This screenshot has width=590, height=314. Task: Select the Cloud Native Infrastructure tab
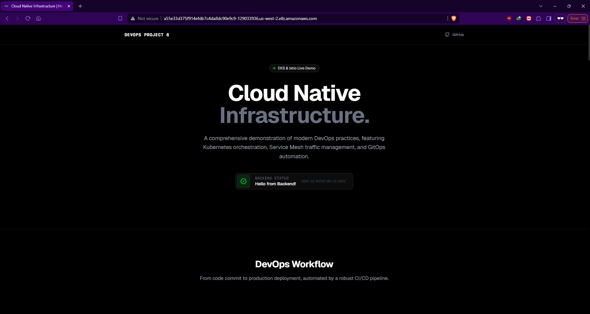coord(34,6)
